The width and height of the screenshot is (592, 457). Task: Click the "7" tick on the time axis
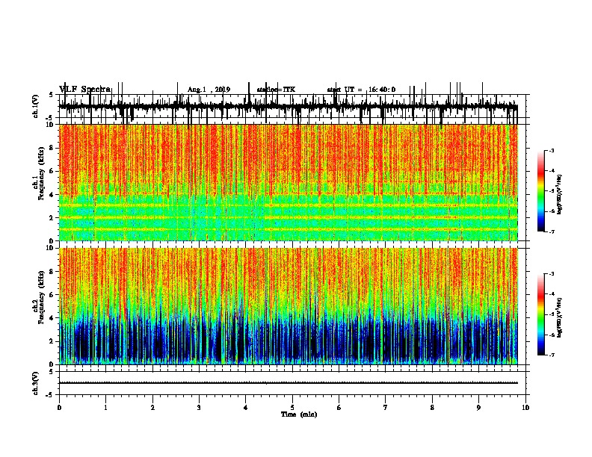[386, 408]
